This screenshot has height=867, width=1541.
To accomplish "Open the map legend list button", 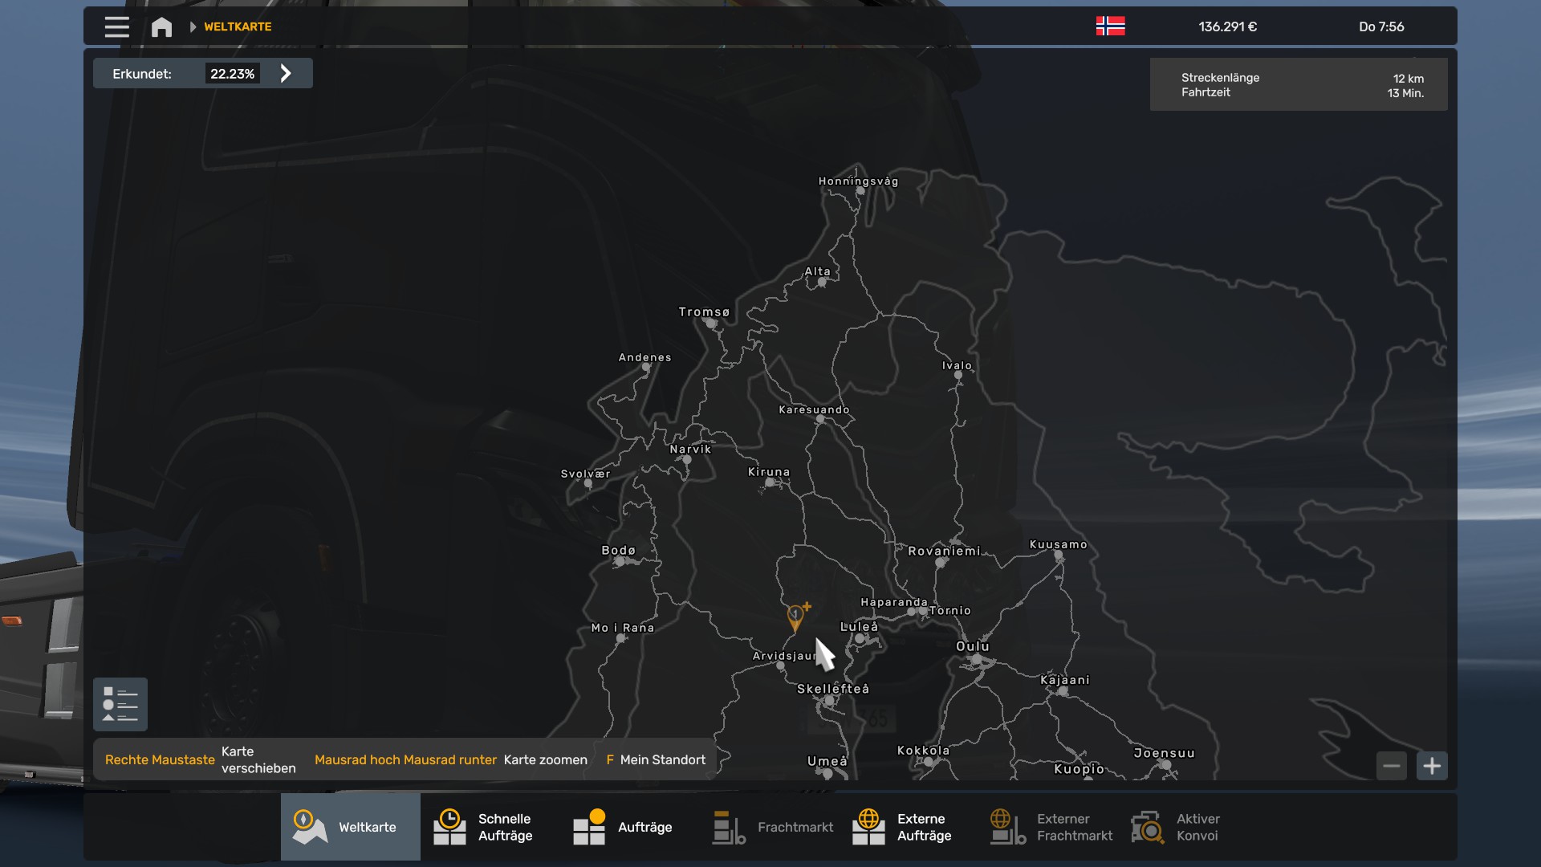I will pos(120,704).
